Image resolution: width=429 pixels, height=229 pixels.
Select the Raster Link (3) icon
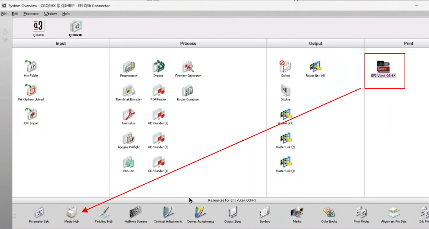click(x=285, y=162)
